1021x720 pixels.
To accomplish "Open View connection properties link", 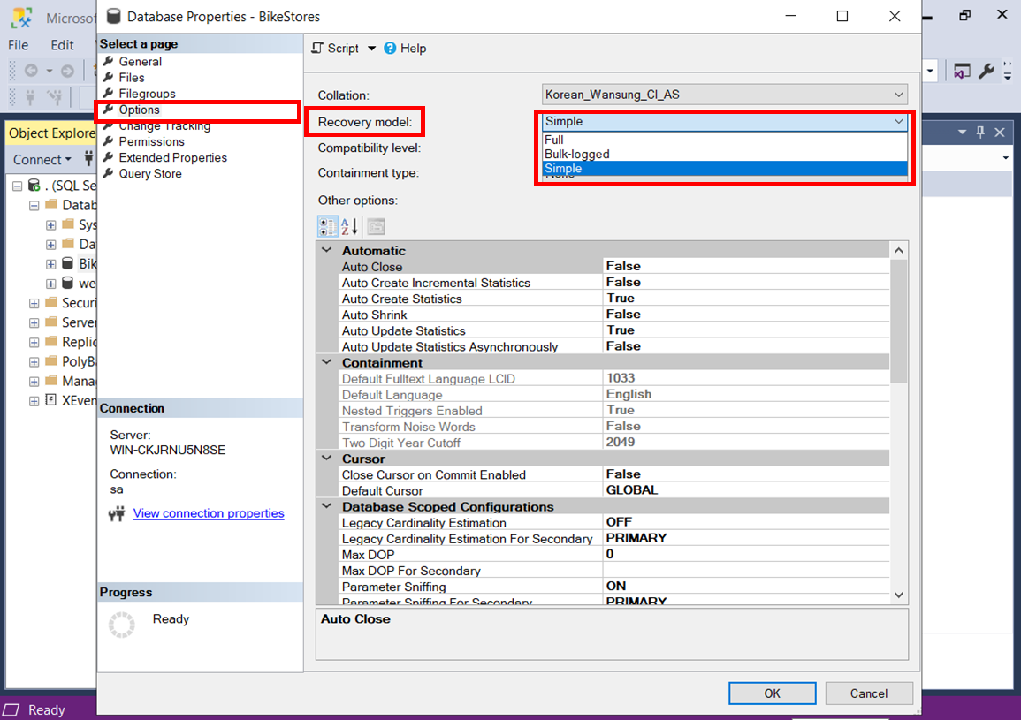I will (209, 513).
